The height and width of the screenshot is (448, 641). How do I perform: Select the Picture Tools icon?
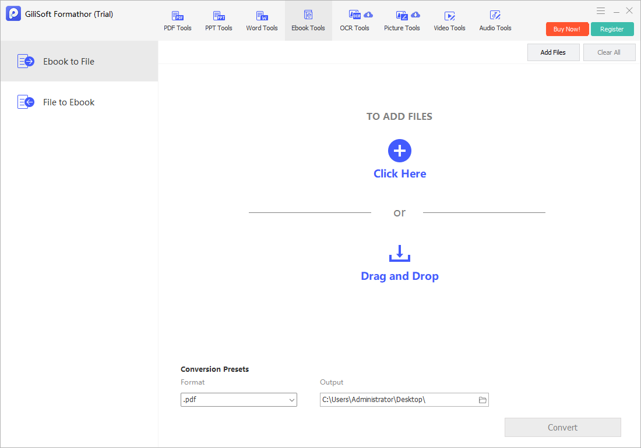tap(402, 16)
